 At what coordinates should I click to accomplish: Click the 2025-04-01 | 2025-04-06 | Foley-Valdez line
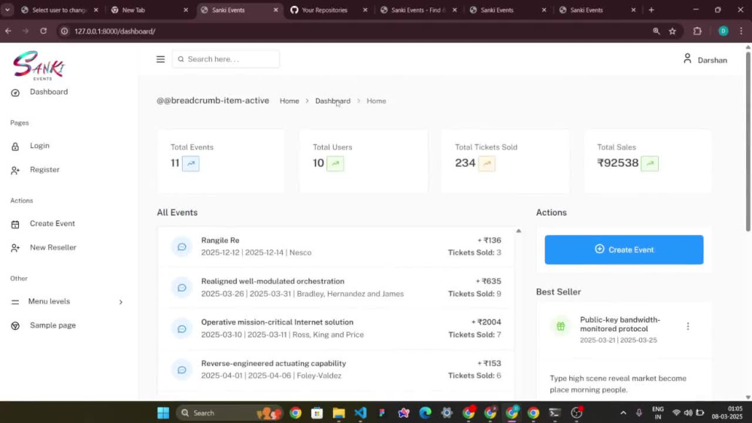pos(271,376)
